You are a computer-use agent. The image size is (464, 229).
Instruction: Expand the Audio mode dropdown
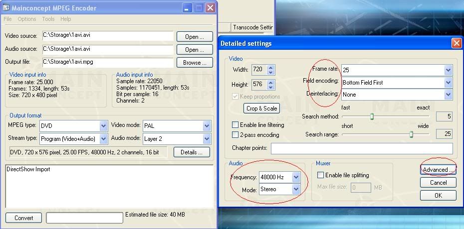[207, 139]
